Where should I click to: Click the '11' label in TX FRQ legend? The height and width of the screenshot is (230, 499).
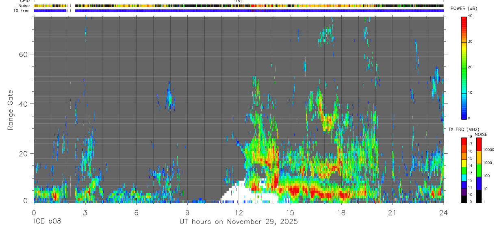coord(471,187)
